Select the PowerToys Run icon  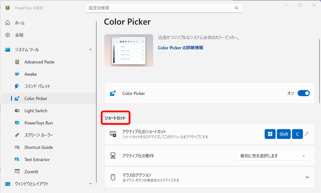pos(17,123)
